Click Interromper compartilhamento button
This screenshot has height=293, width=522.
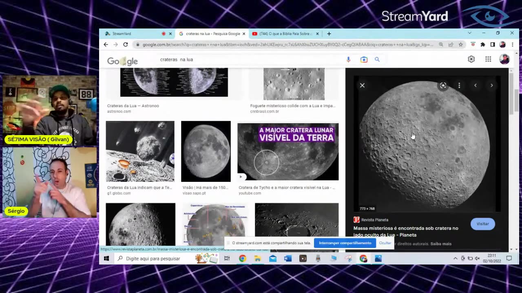[345, 243]
